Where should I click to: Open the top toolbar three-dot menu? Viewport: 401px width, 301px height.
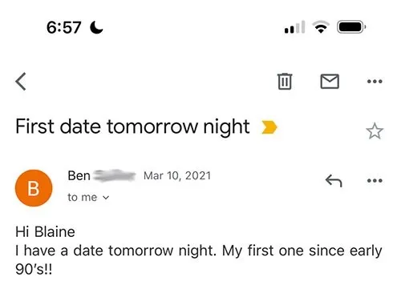point(375,82)
